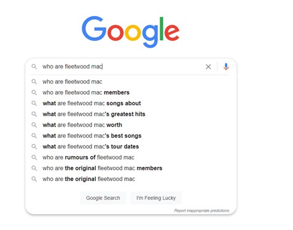Select suggestion 'who are fleetwood mac members'
This screenshot has height=230, width=293.
(x=131, y=92)
